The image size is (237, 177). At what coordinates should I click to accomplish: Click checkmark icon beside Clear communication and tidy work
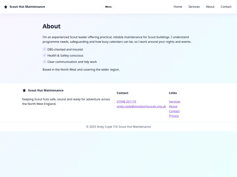click(x=44, y=62)
